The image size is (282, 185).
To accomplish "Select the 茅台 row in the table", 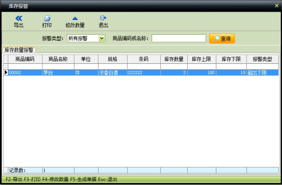I will (58, 73).
